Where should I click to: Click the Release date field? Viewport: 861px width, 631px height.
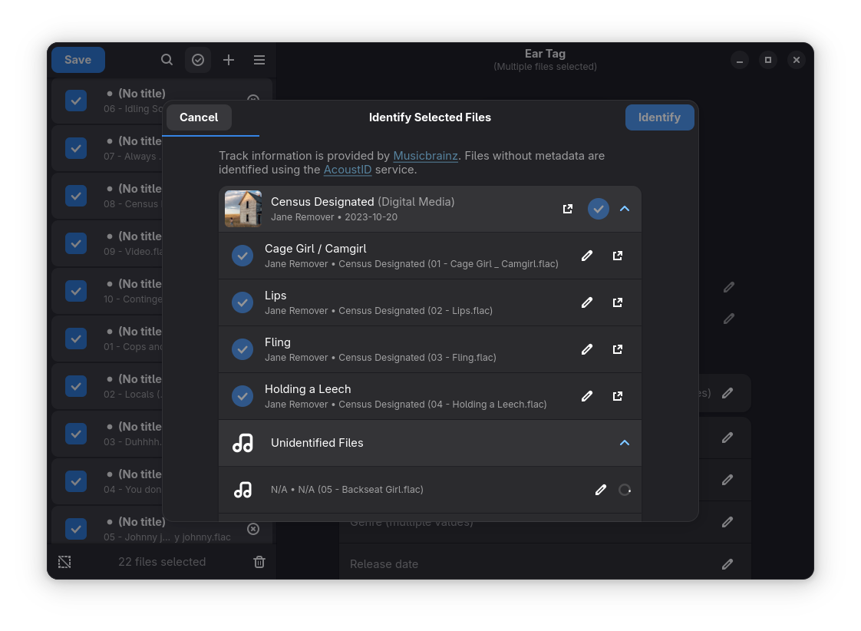click(545, 564)
